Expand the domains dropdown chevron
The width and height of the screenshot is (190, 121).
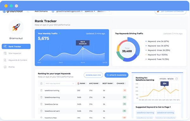109,11
